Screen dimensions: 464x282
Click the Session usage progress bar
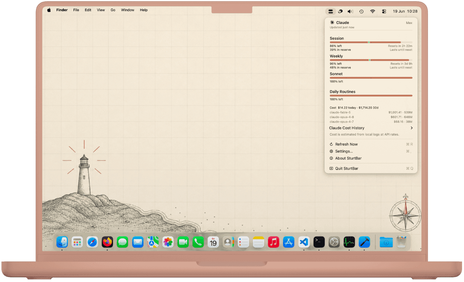pyautogui.click(x=371, y=42)
